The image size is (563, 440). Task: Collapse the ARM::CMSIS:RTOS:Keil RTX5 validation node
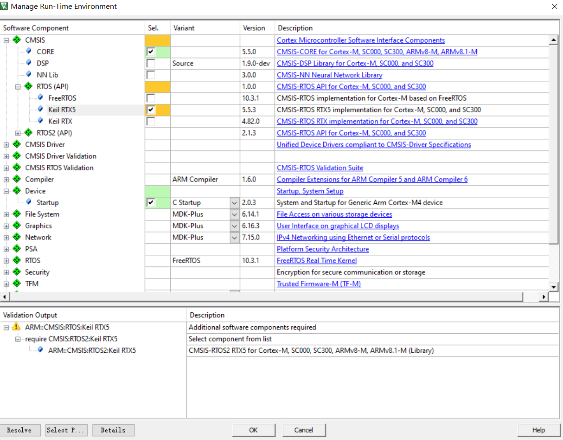(x=6, y=327)
